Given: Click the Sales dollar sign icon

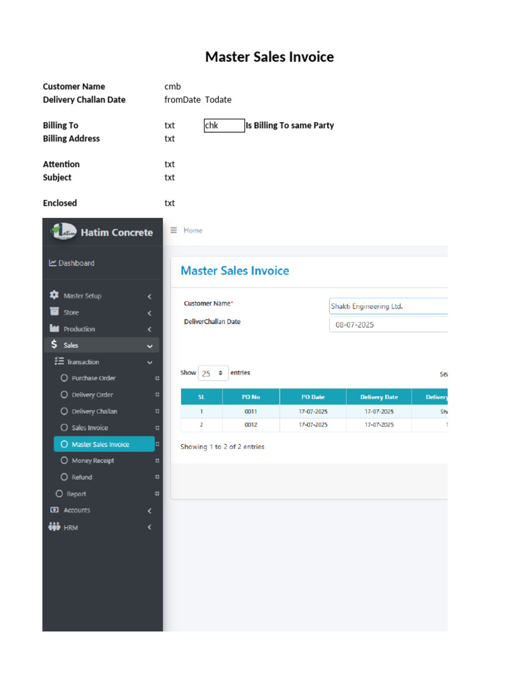Looking at the screenshot, I should (x=54, y=344).
